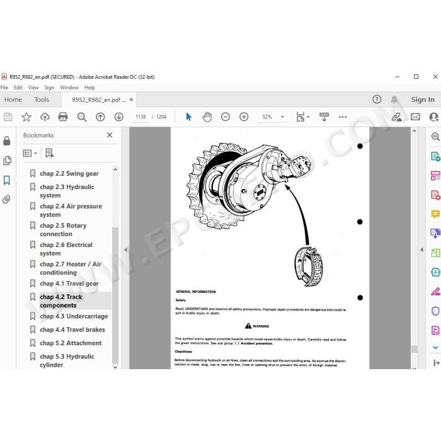Zoom in with the plus icon

coord(244,117)
